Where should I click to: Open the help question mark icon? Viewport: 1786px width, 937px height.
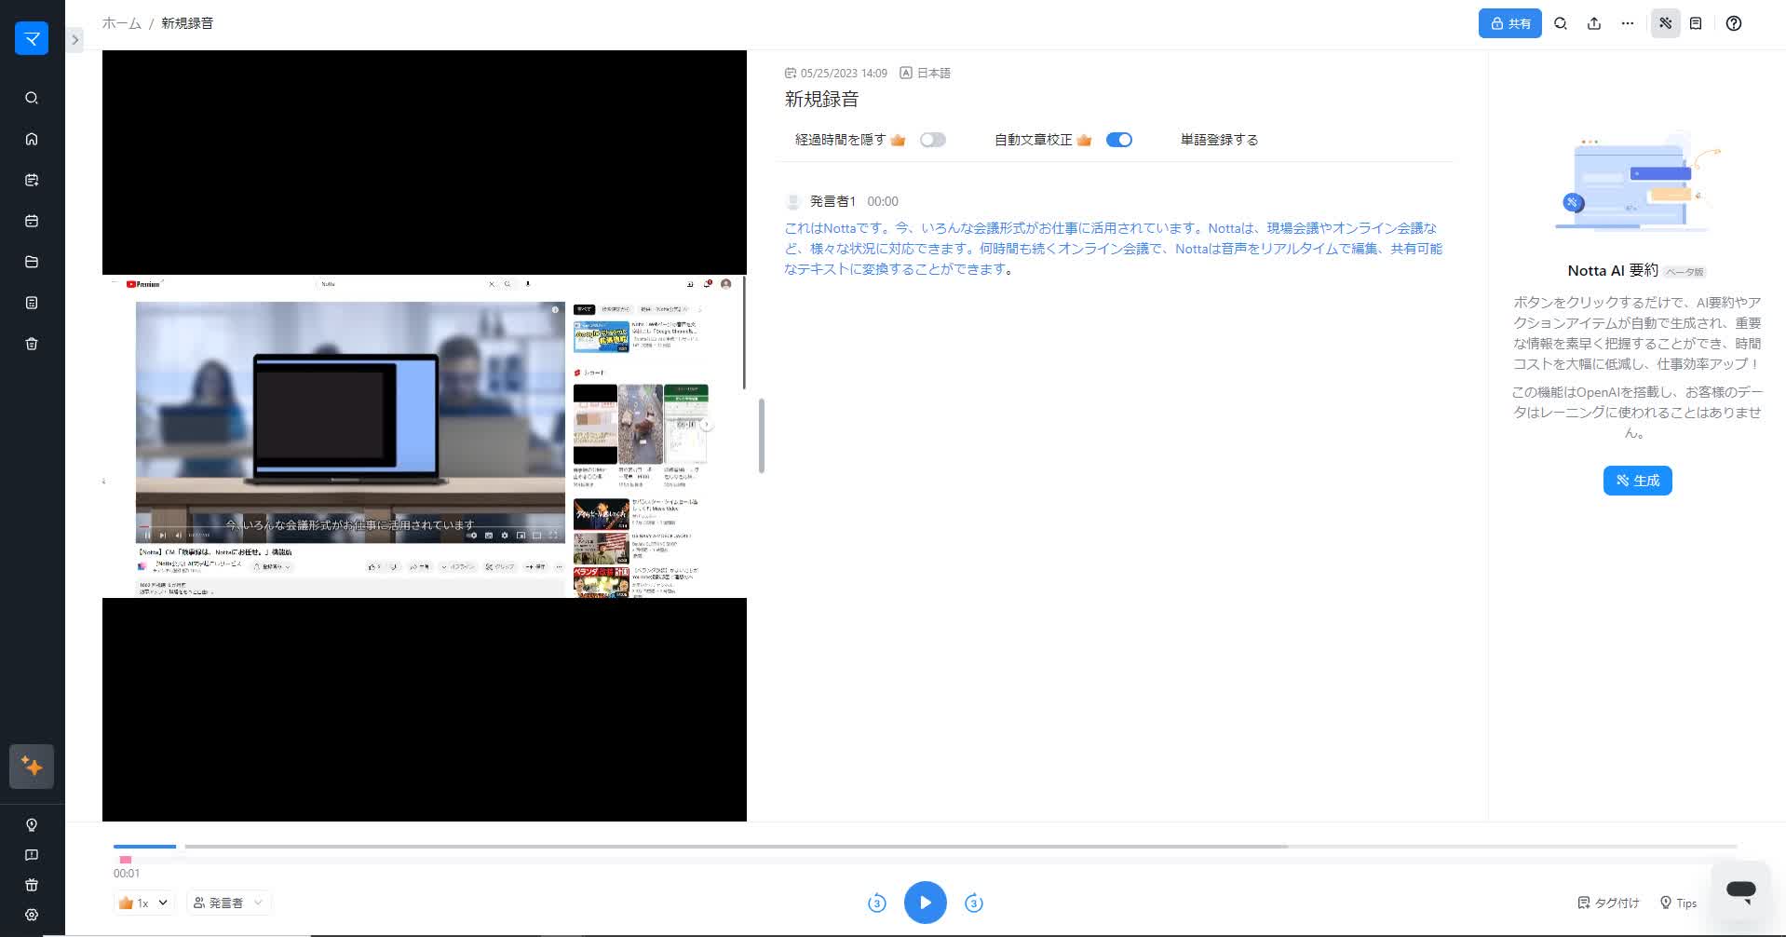pos(1734,23)
